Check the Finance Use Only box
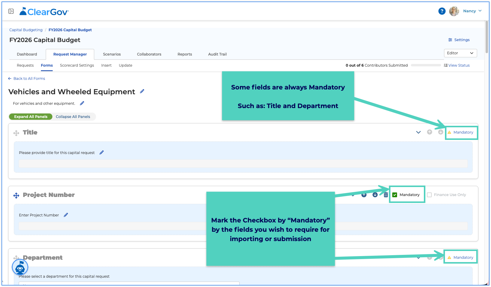The image size is (491, 287). [429, 195]
